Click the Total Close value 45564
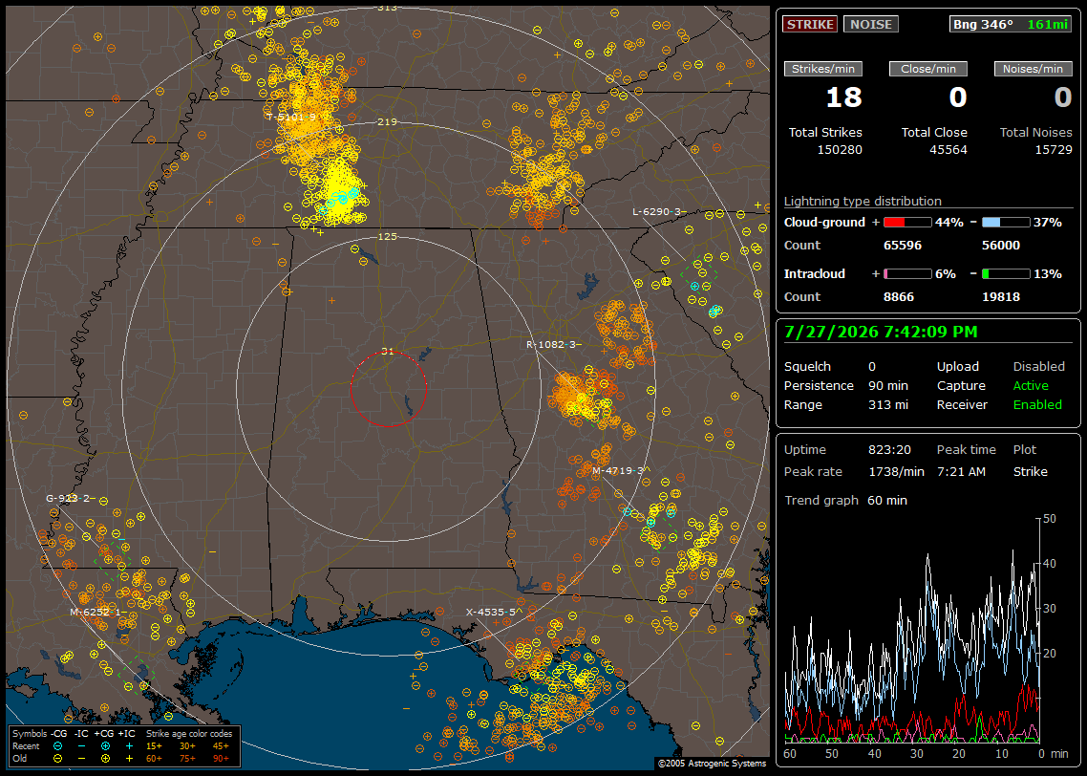This screenshot has height=776, width=1087. pos(948,150)
